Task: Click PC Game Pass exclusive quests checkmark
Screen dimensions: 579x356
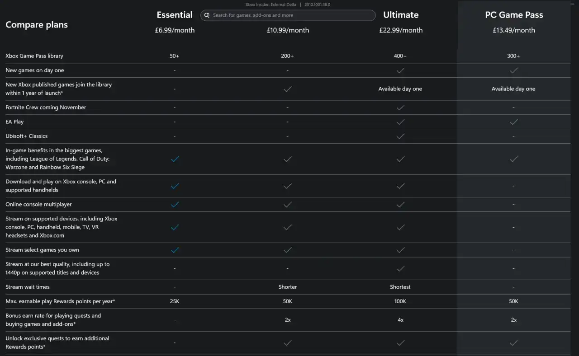Action: pyautogui.click(x=513, y=343)
